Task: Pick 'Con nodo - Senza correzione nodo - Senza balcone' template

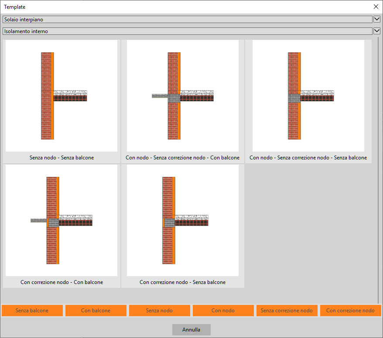Action: 308,96
